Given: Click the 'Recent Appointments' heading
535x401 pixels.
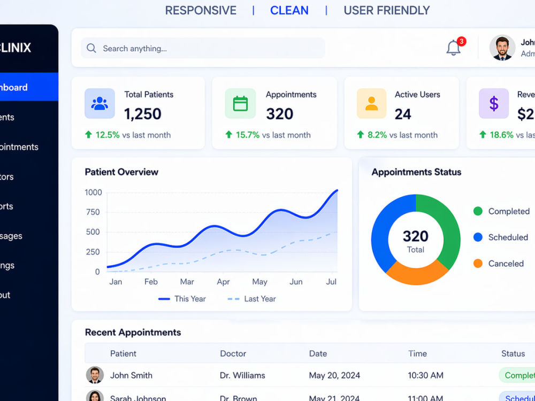Looking at the screenshot, I should coord(133,332).
